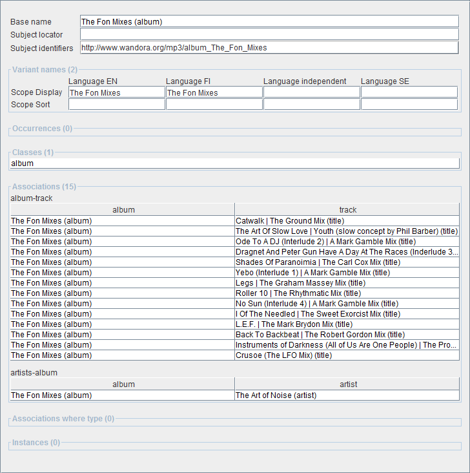The width and height of the screenshot is (470, 473).
Task: Click the 'track' column header
Action: 347,209
